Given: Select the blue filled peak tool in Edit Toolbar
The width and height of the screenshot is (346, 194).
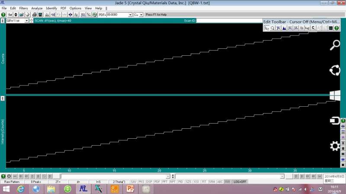Looking at the screenshot, I should pyautogui.click(x=284, y=28).
